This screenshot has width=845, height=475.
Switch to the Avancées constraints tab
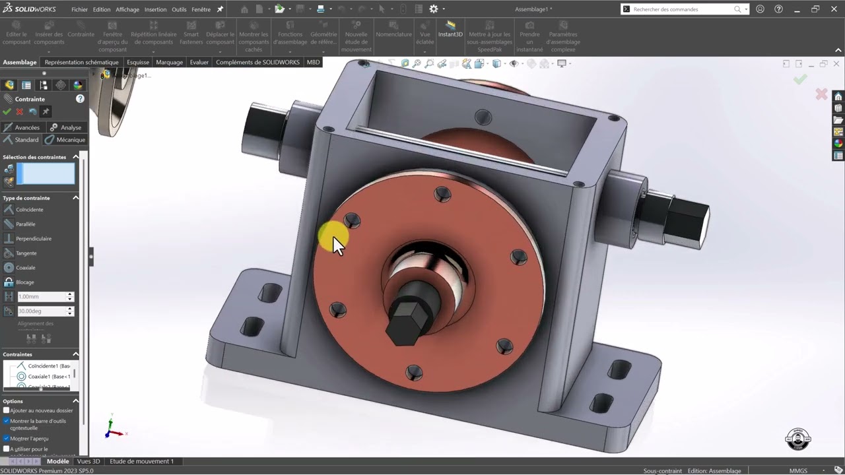22,127
